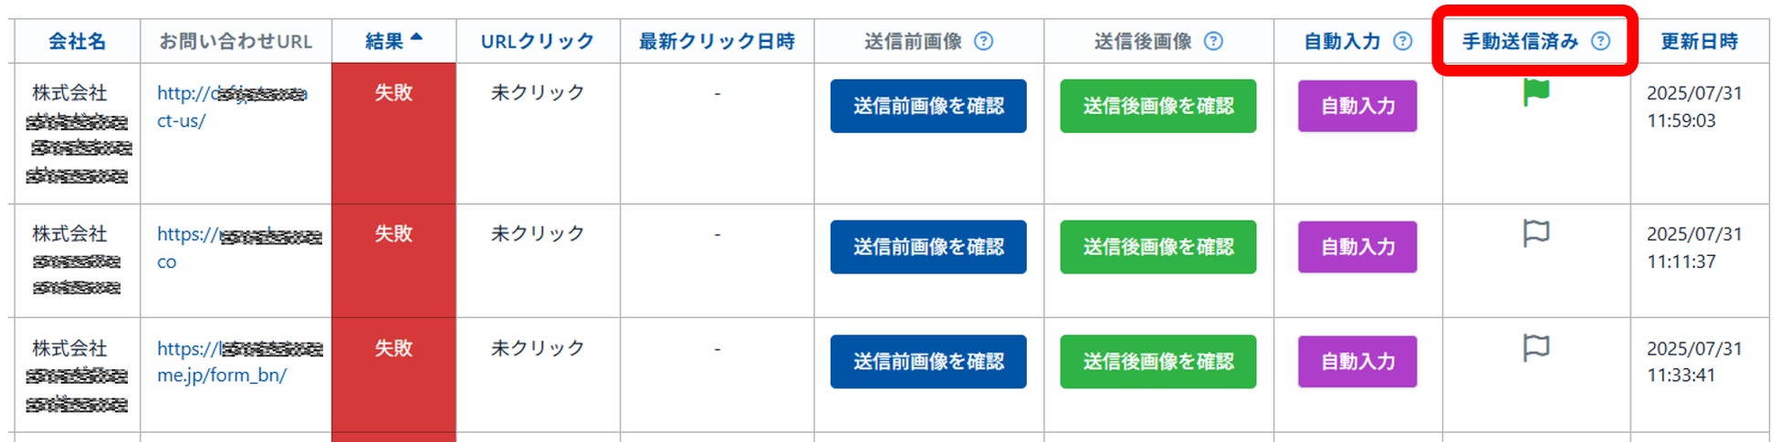Toggle outlined flag in third row
1780x442 pixels.
click(1536, 347)
